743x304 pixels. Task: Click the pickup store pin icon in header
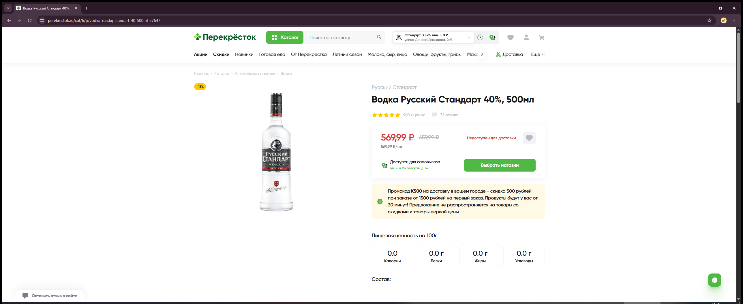pyautogui.click(x=492, y=37)
